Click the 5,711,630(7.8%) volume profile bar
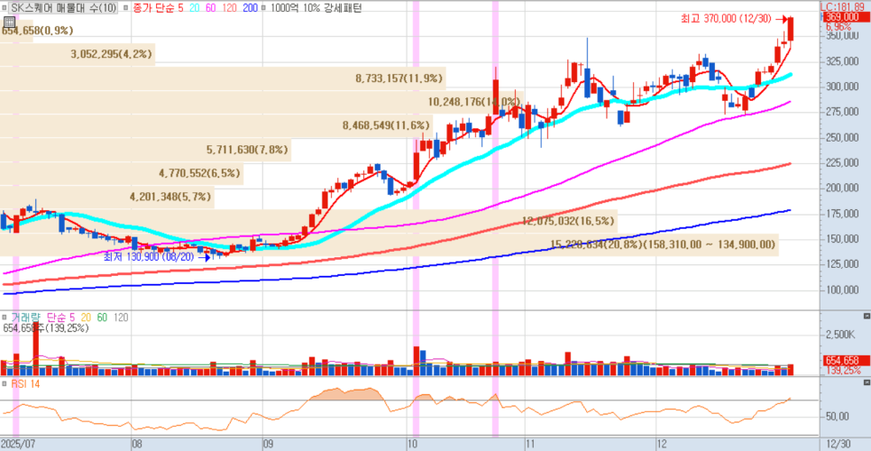Viewport: 871px width, 451px height. pos(145,150)
